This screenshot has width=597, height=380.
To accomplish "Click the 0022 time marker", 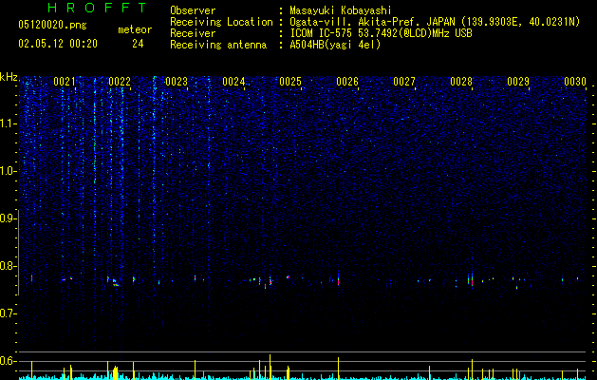I will point(120,82).
